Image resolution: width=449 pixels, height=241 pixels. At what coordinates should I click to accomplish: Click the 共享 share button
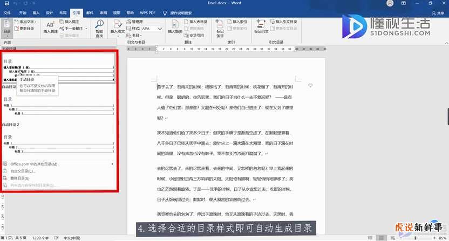(438, 13)
